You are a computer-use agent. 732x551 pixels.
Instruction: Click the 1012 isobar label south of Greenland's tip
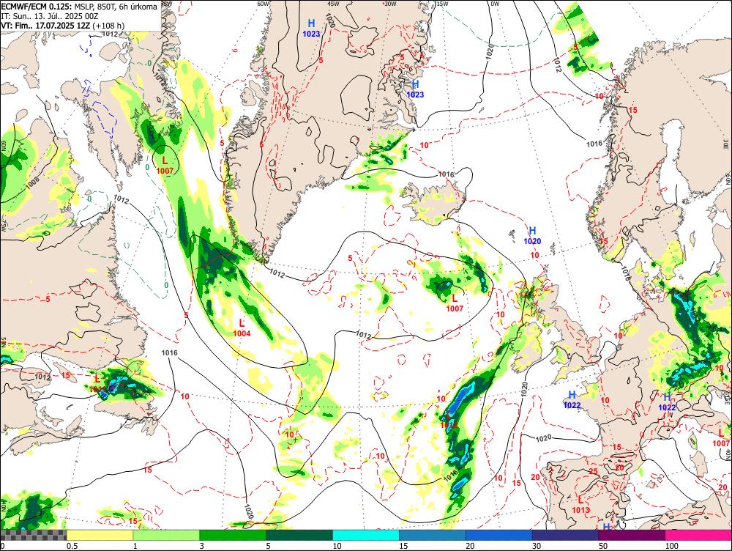click(x=277, y=274)
